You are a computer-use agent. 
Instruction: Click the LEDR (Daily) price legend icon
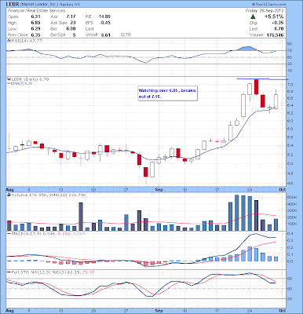point(9,79)
